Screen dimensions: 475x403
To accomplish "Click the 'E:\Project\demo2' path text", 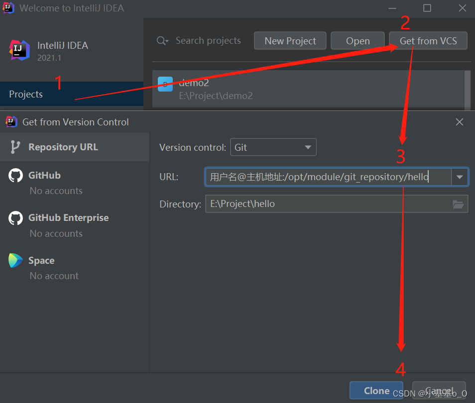I will [x=216, y=96].
